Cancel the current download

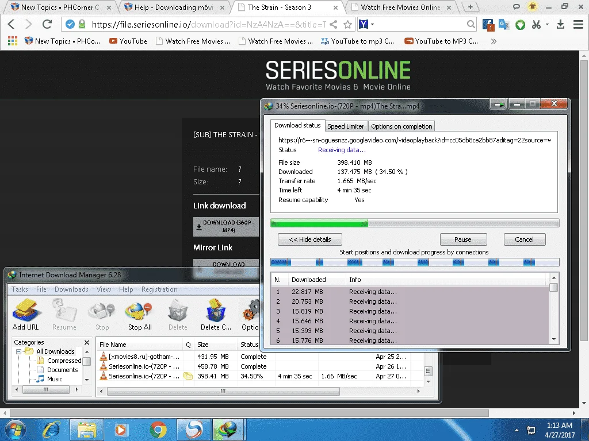click(524, 239)
